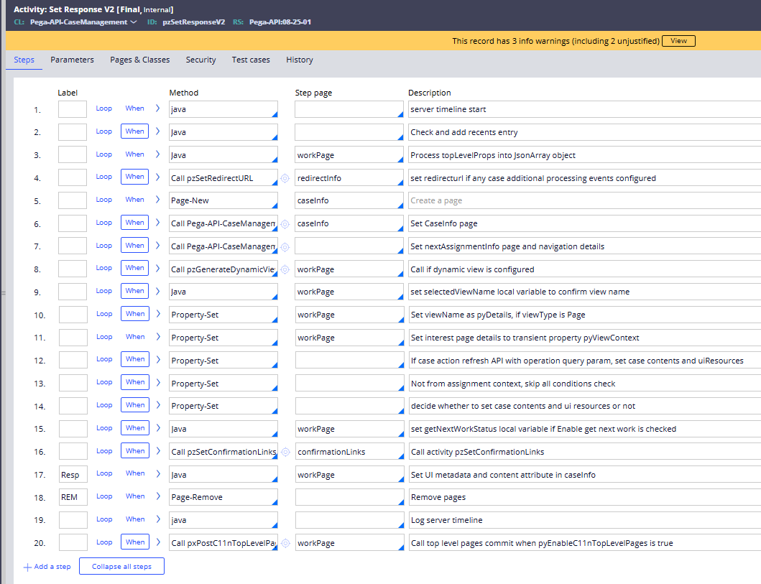Expand step 20 details chevron

[x=158, y=542]
